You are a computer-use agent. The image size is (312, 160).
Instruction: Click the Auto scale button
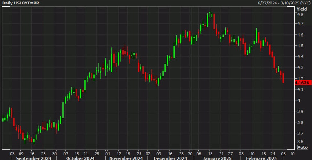pyautogui.click(x=302, y=147)
